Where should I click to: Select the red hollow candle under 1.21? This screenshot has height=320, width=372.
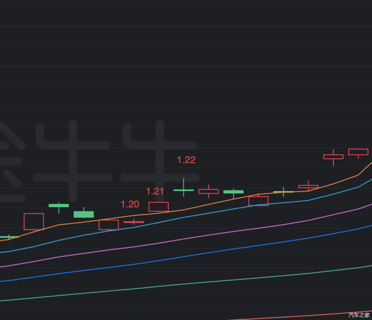(158, 207)
